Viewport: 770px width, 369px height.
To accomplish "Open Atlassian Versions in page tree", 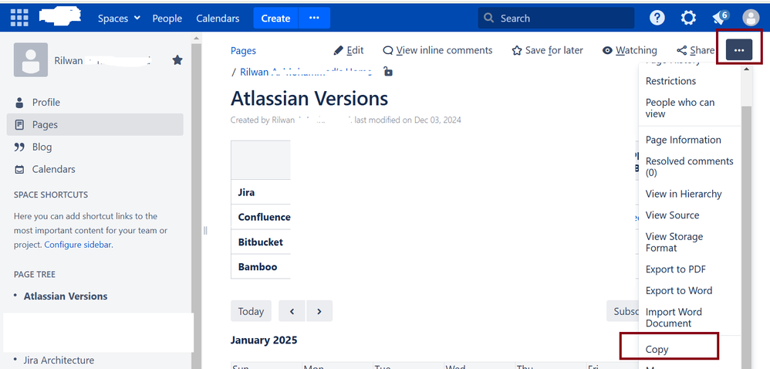I will pyautogui.click(x=66, y=296).
